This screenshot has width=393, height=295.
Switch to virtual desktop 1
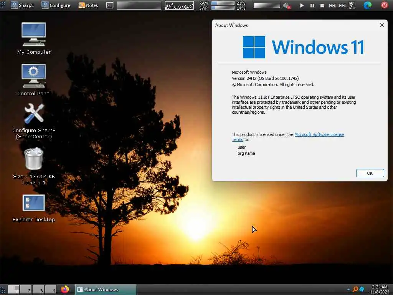[13, 289]
